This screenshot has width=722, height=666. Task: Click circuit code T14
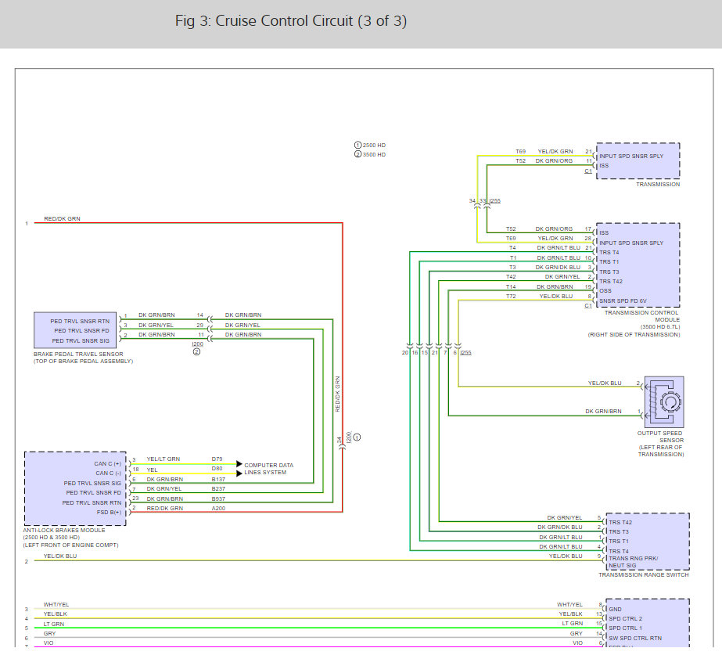(x=511, y=287)
